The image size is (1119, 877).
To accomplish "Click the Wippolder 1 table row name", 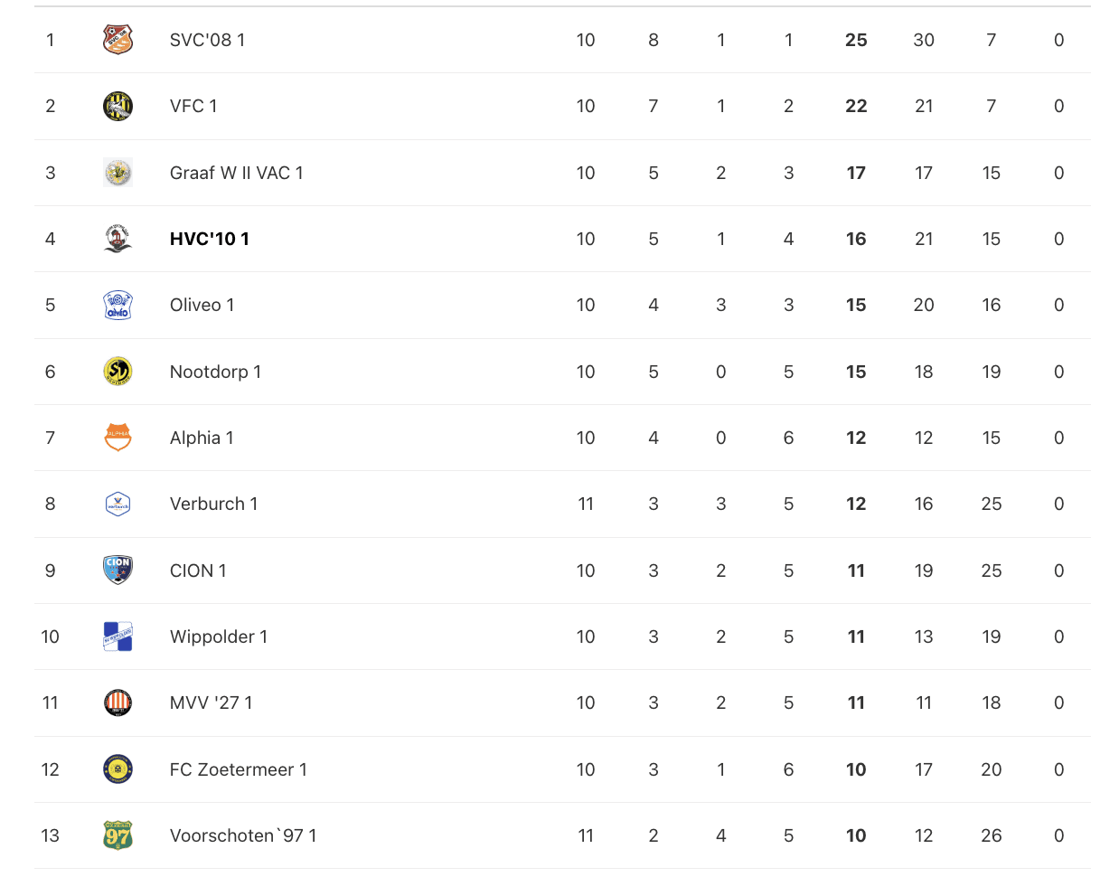I will coord(218,637).
